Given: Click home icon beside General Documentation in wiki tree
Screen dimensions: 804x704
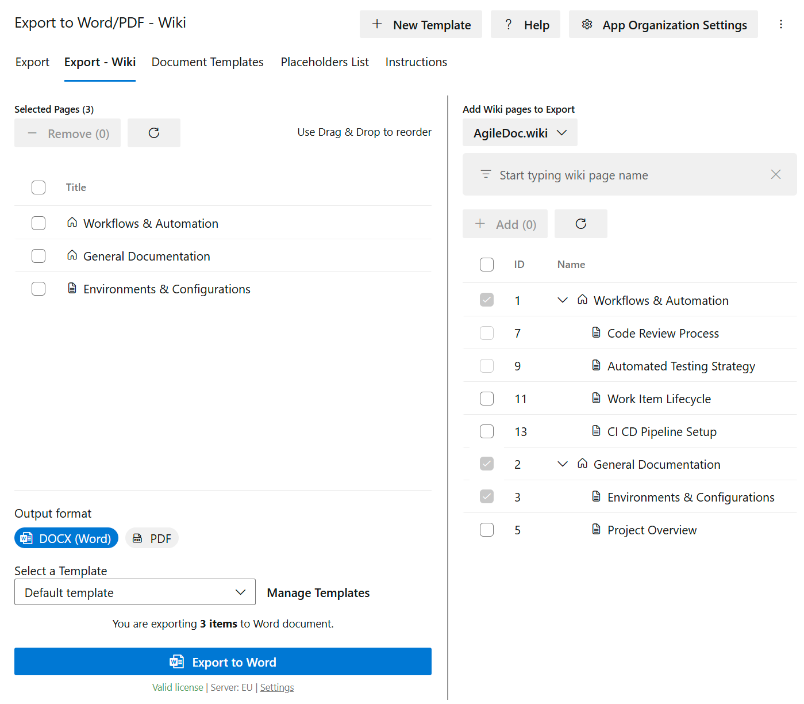Looking at the screenshot, I should 582,464.
